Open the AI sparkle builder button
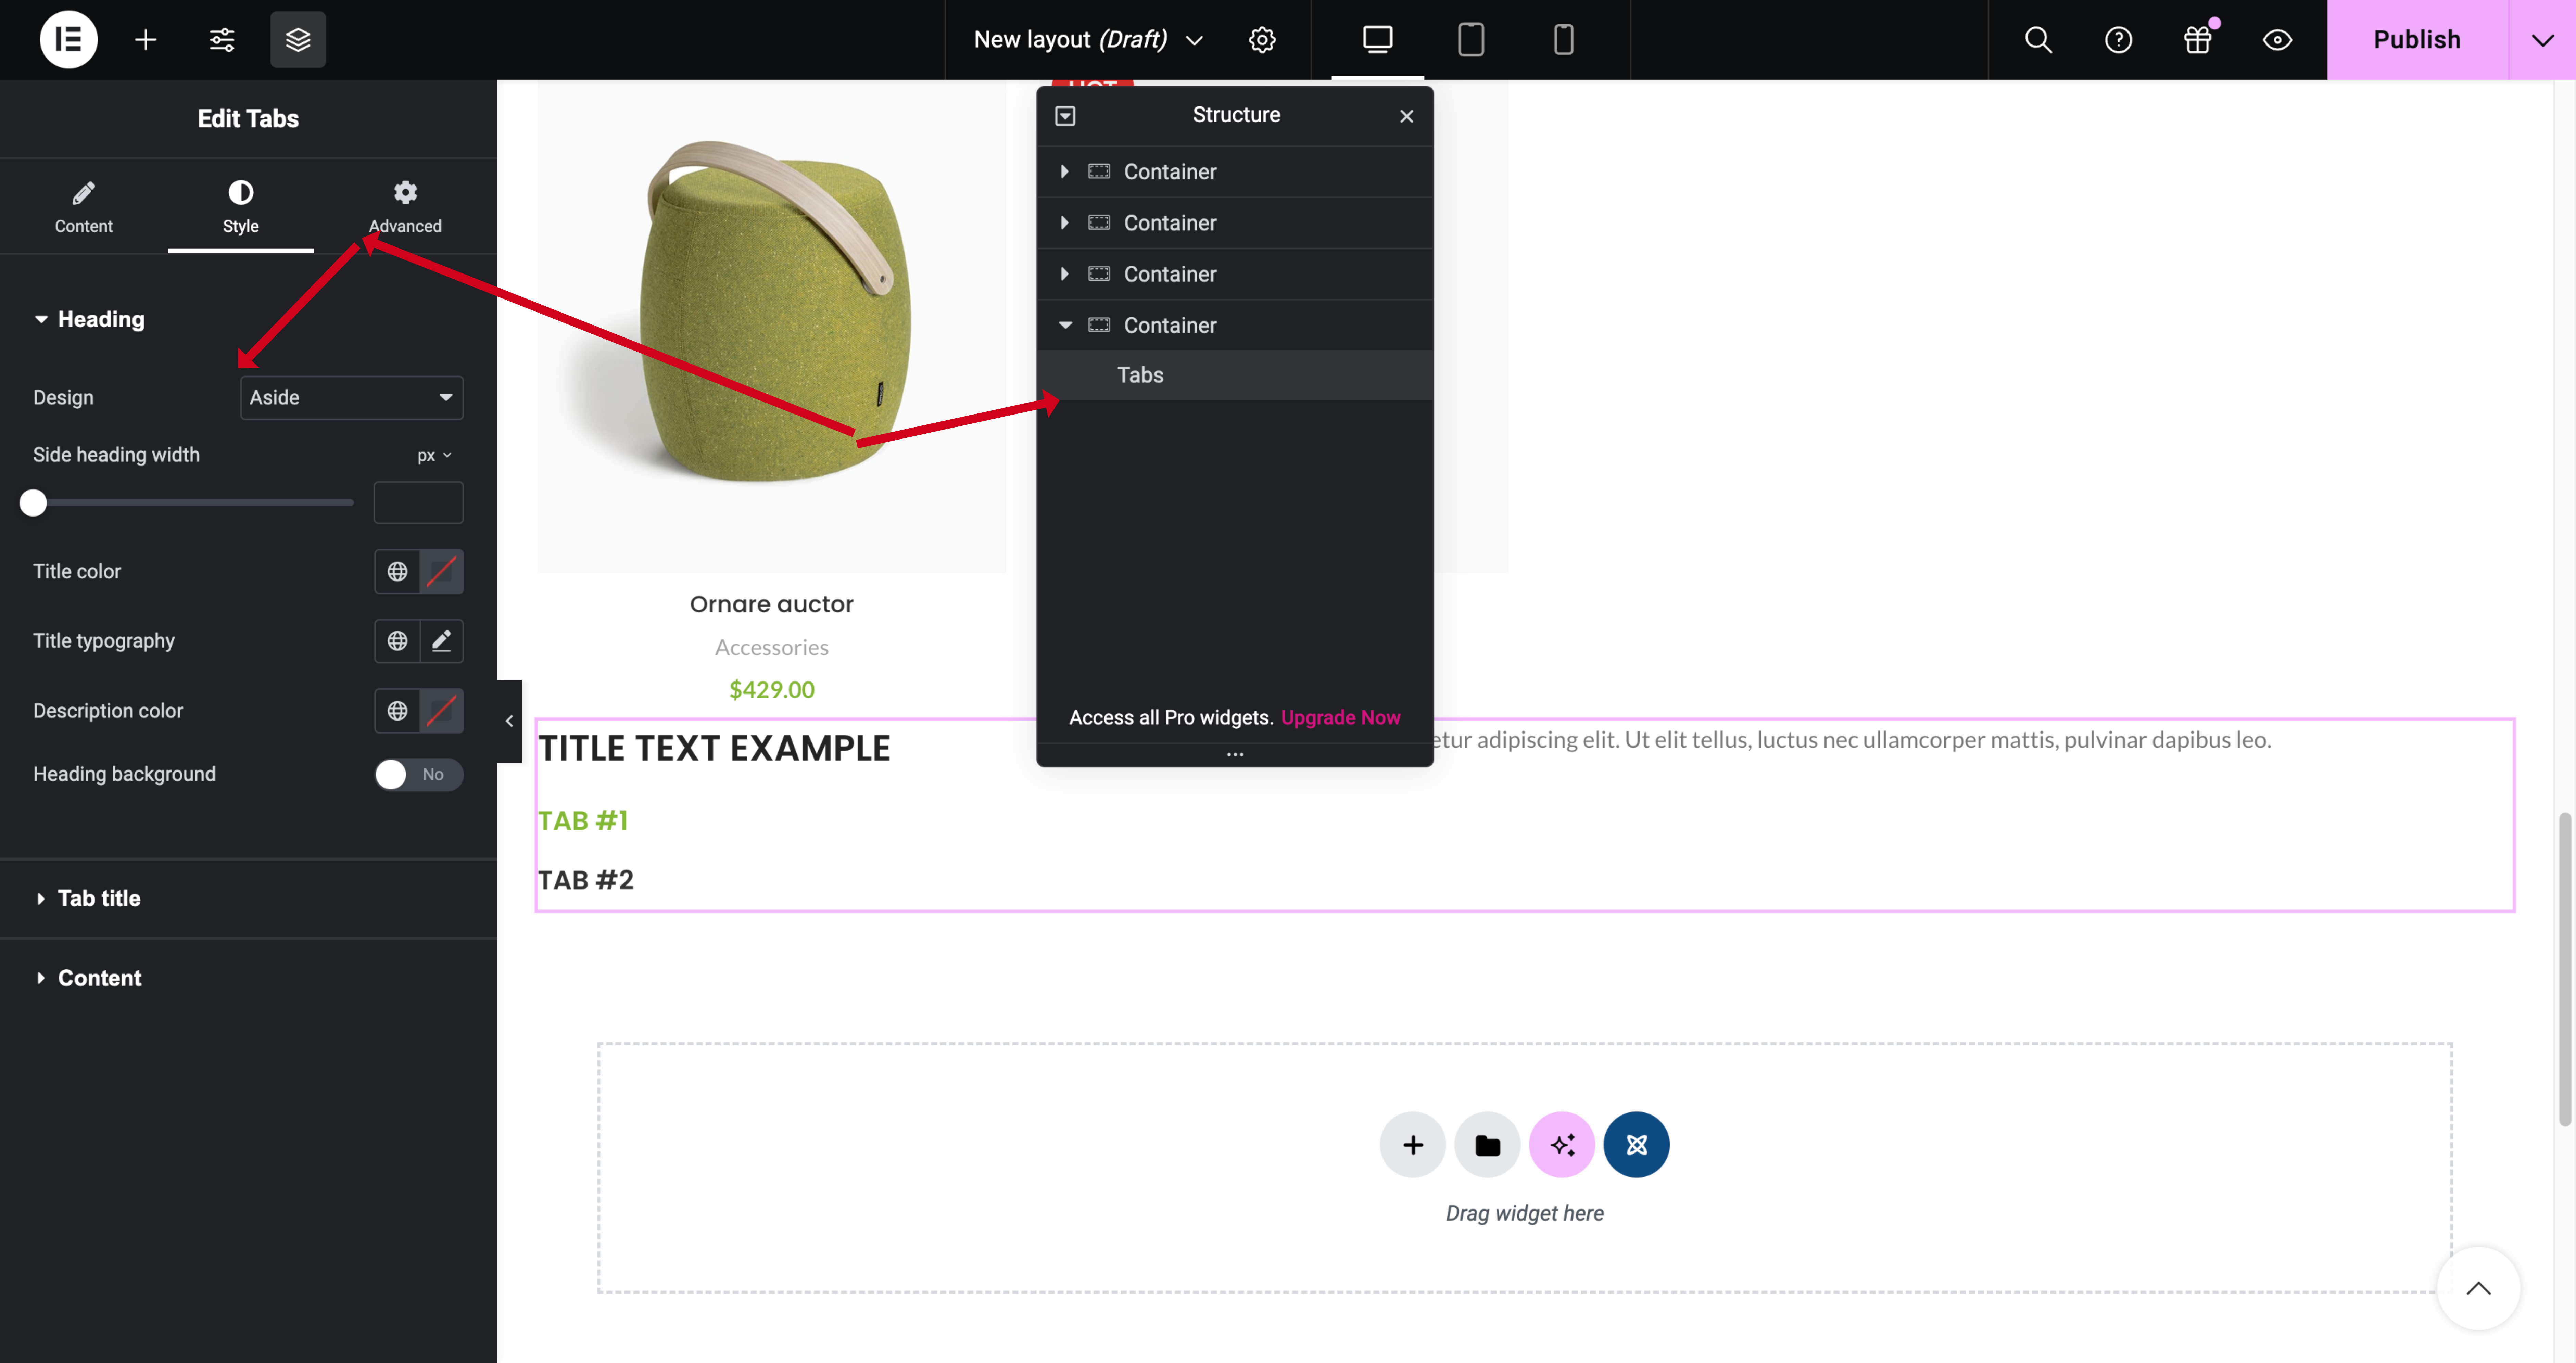The height and width of the screenshot is (1363, 2576). click(x=1562, y=1145)
